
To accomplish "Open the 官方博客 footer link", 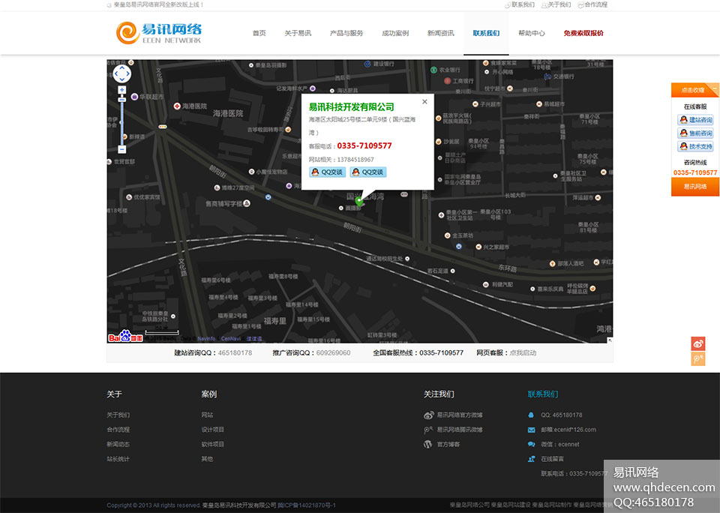I will [448, 444].
